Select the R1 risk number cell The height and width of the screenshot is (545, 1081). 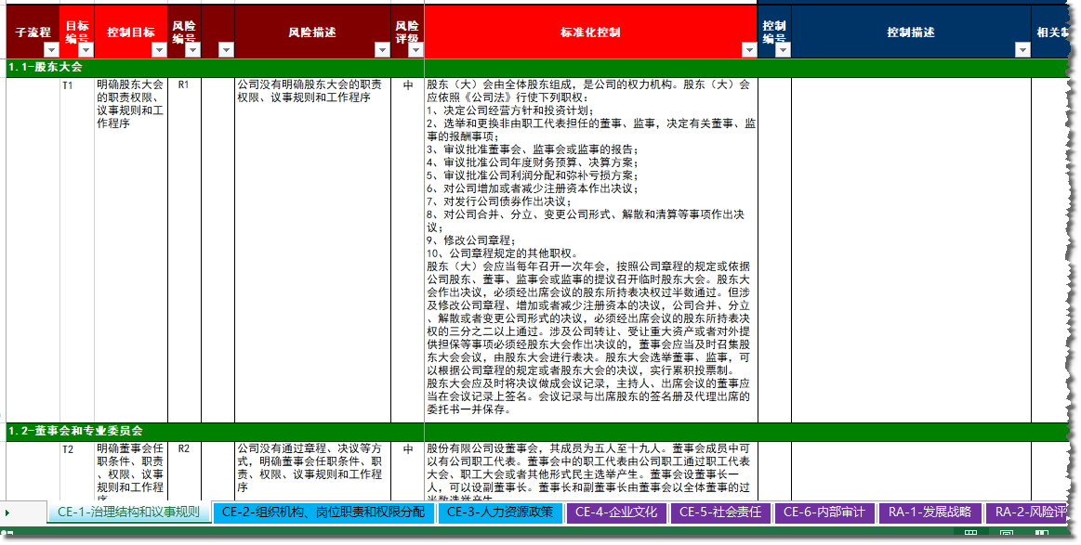point(185,250)
